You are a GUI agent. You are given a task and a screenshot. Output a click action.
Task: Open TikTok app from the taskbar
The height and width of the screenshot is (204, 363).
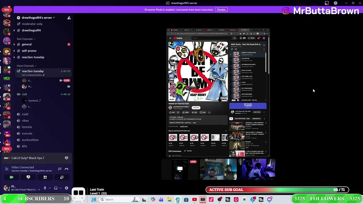(211, 199)
